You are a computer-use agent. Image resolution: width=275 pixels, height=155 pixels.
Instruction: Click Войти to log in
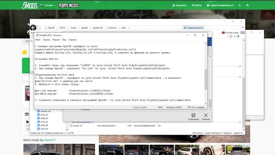tap(197, 5)
